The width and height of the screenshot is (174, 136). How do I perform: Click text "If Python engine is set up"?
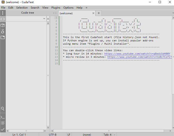coord(84,41)
